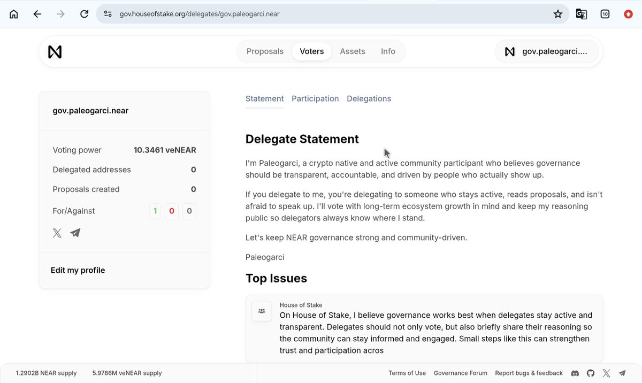
Task: Click the tab counter showing 10
Action: [605, 14]
